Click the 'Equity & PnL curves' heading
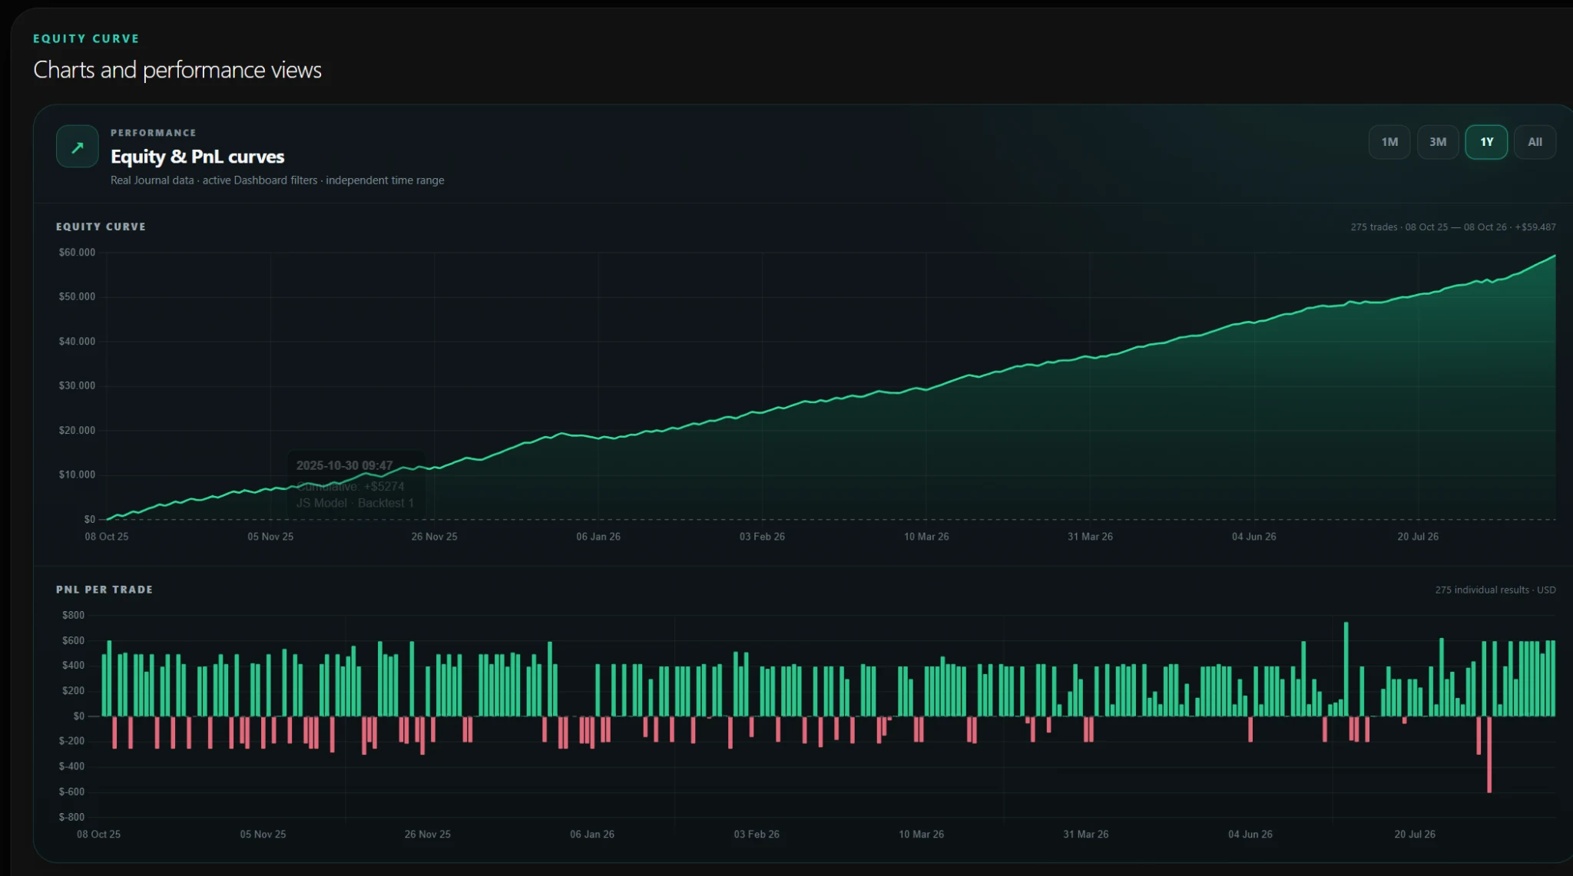Screen dimensions: 1573x876 [x=197, y=157]
